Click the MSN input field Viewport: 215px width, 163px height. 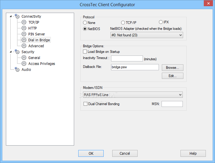point(172,104)
